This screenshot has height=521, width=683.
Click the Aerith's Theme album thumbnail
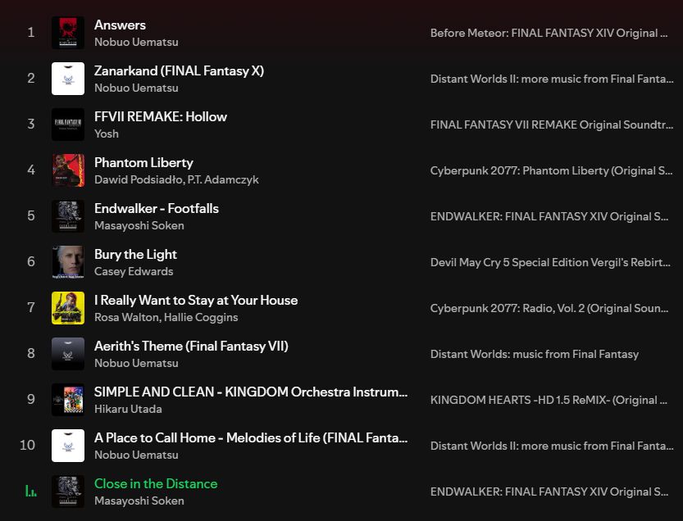[68, 354]
